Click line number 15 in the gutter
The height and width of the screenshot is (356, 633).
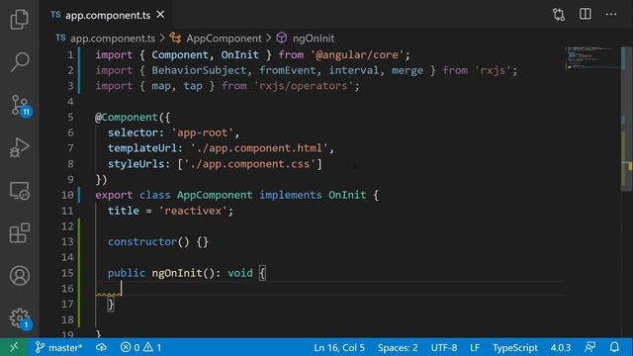point(67,273)
